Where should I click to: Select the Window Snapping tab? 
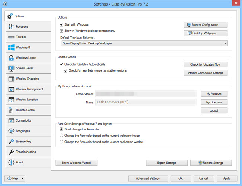[x=28, y=79]
